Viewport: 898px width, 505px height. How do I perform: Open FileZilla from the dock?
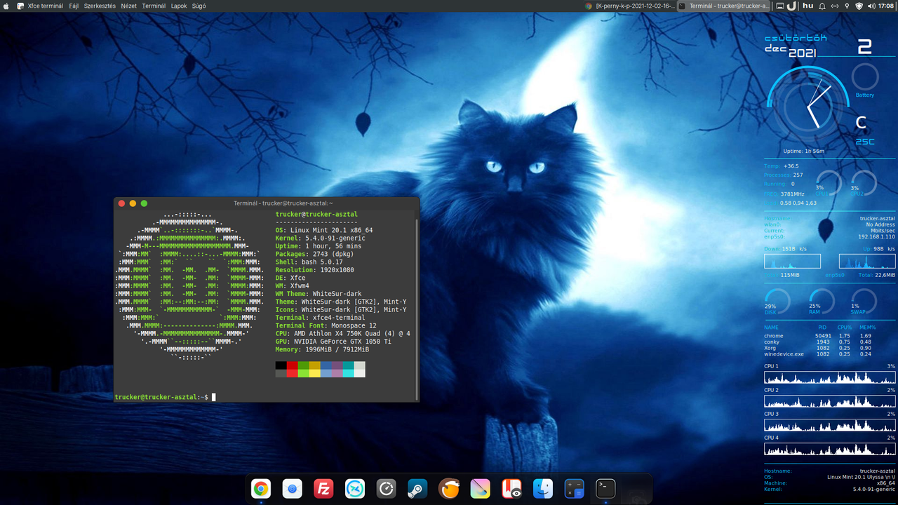(x=323, y=489)
